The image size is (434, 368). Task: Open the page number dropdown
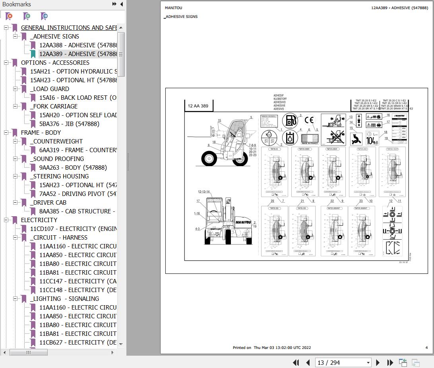[368, 362]
